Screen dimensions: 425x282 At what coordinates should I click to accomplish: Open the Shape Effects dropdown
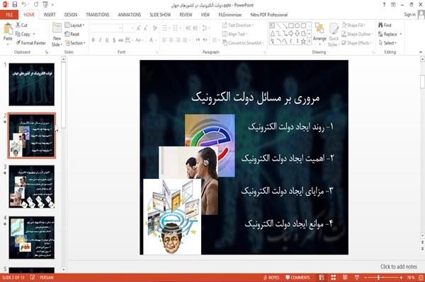pos(357,42)
